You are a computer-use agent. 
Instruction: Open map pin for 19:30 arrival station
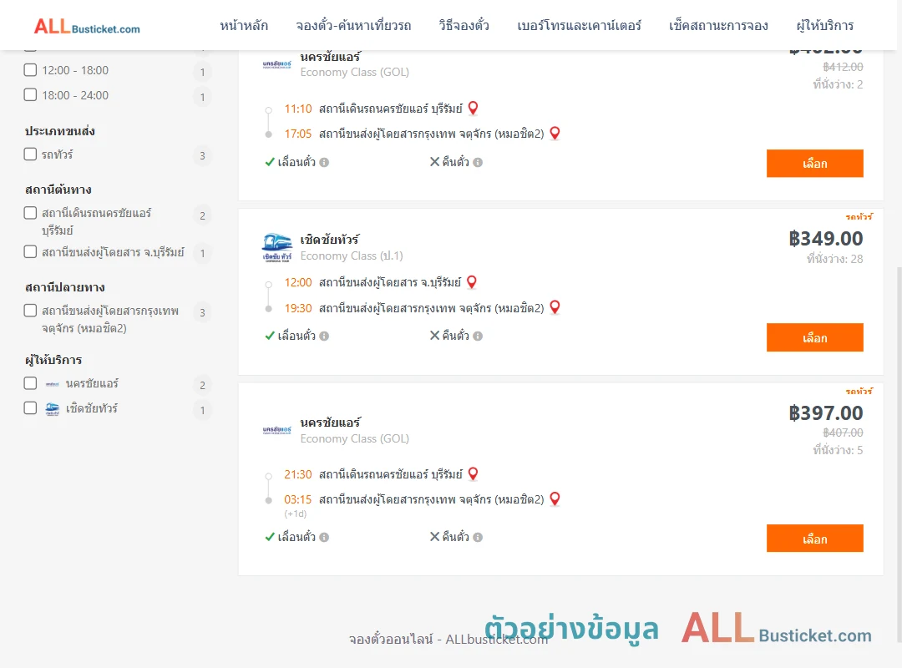click(x=555, y=307)
